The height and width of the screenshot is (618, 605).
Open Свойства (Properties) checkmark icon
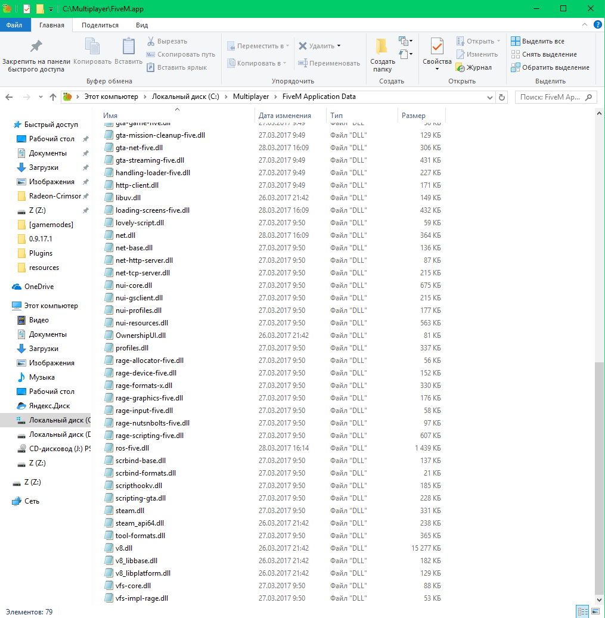(437, 46)
